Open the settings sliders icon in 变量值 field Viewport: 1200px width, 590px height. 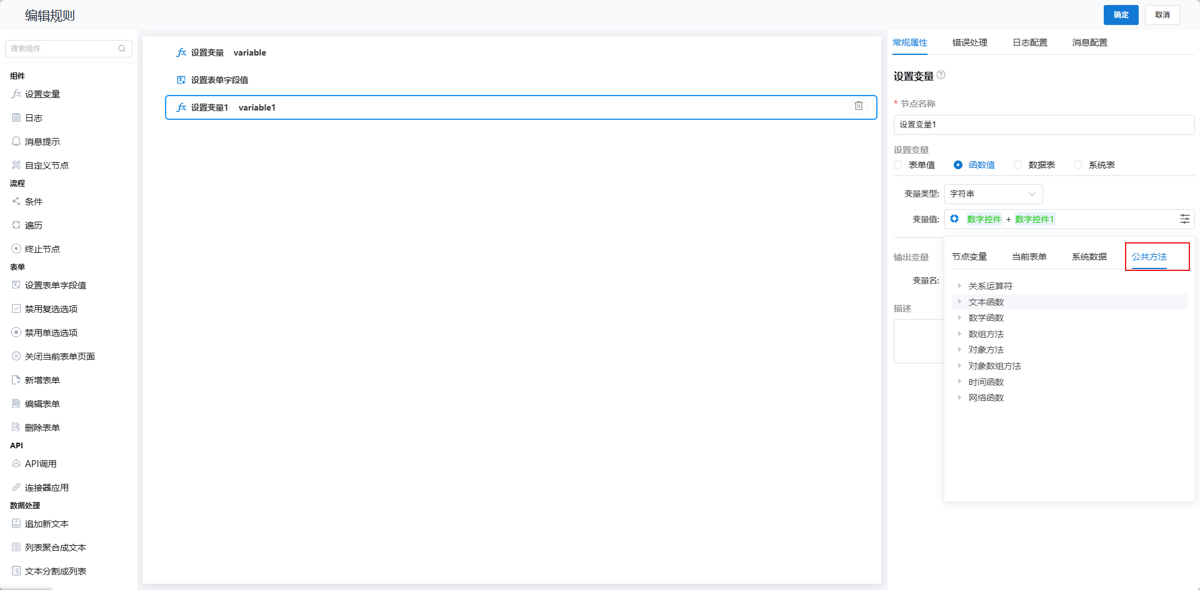coord(1184,219)
